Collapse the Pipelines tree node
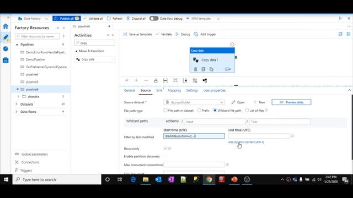Viewport: 353px width, 198px height. click(17, 45)
